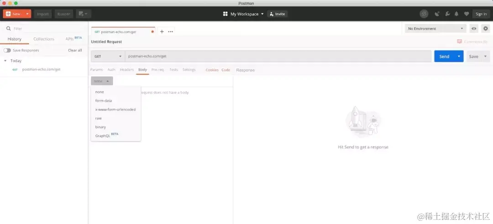Click the Invite button
Image resolution: width=493 pixels, height=224 pixels.
278,14
